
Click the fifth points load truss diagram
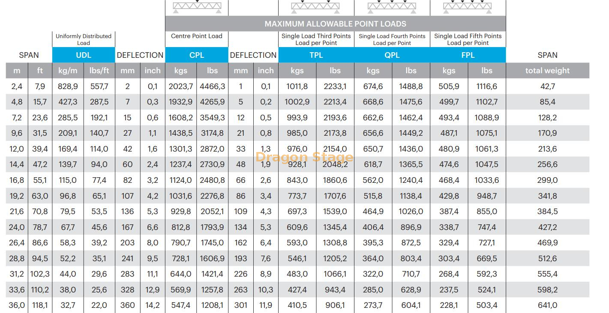tap(468, 7)
